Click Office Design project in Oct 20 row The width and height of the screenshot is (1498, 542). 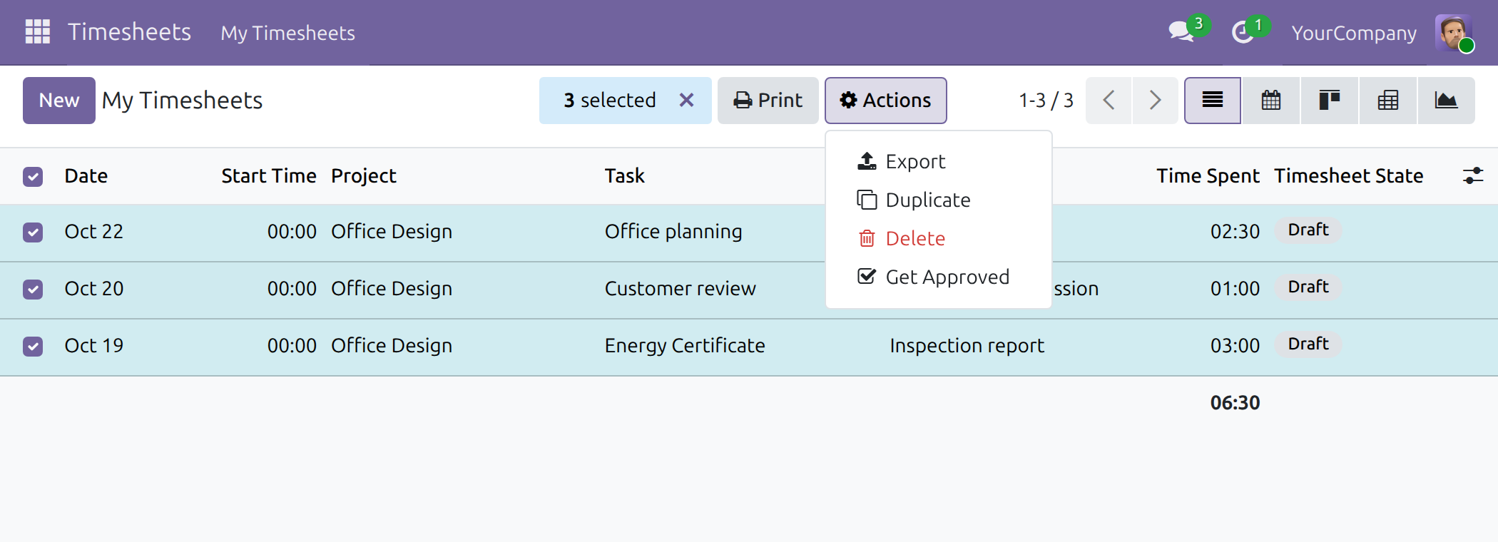pyautogui.click(x=392, y=289)
